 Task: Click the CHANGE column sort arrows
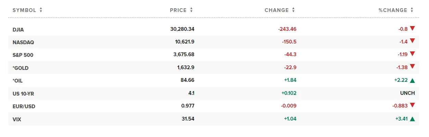[x=293, y=10]
